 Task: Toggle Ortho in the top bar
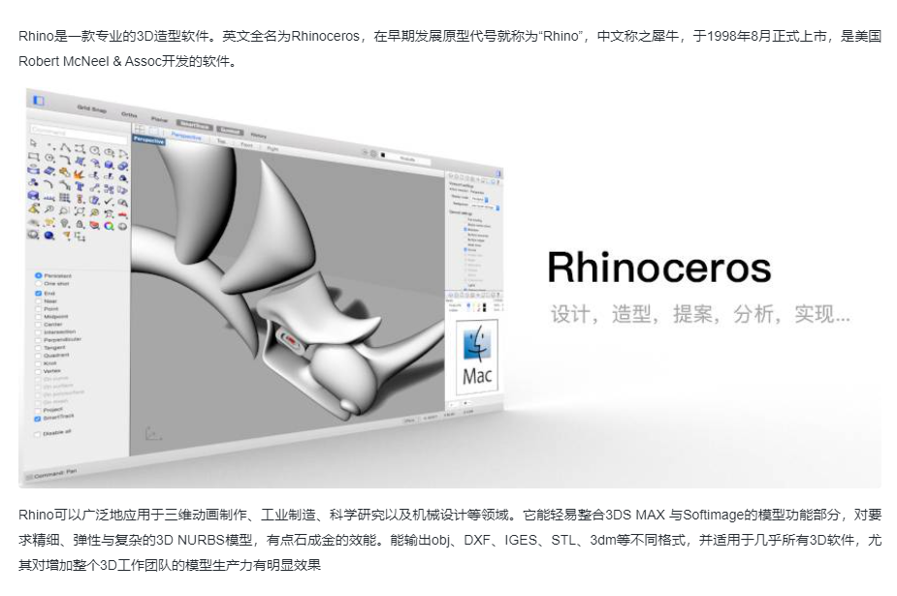coord(129,115)
